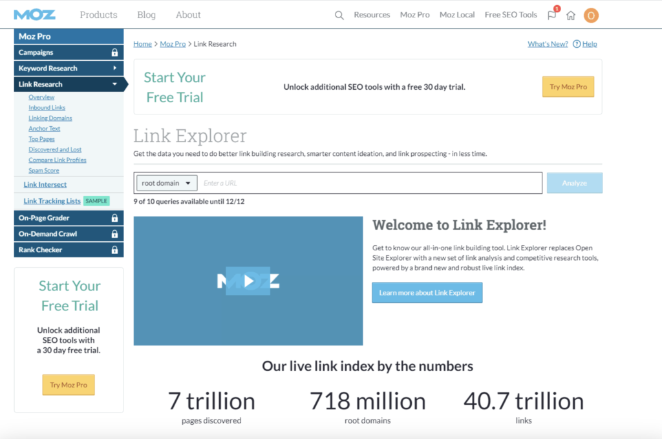The width and height of the screenshot is (662, 439).
Task: Click the lock icon next to Campaigns
Action: coord(114,52)
